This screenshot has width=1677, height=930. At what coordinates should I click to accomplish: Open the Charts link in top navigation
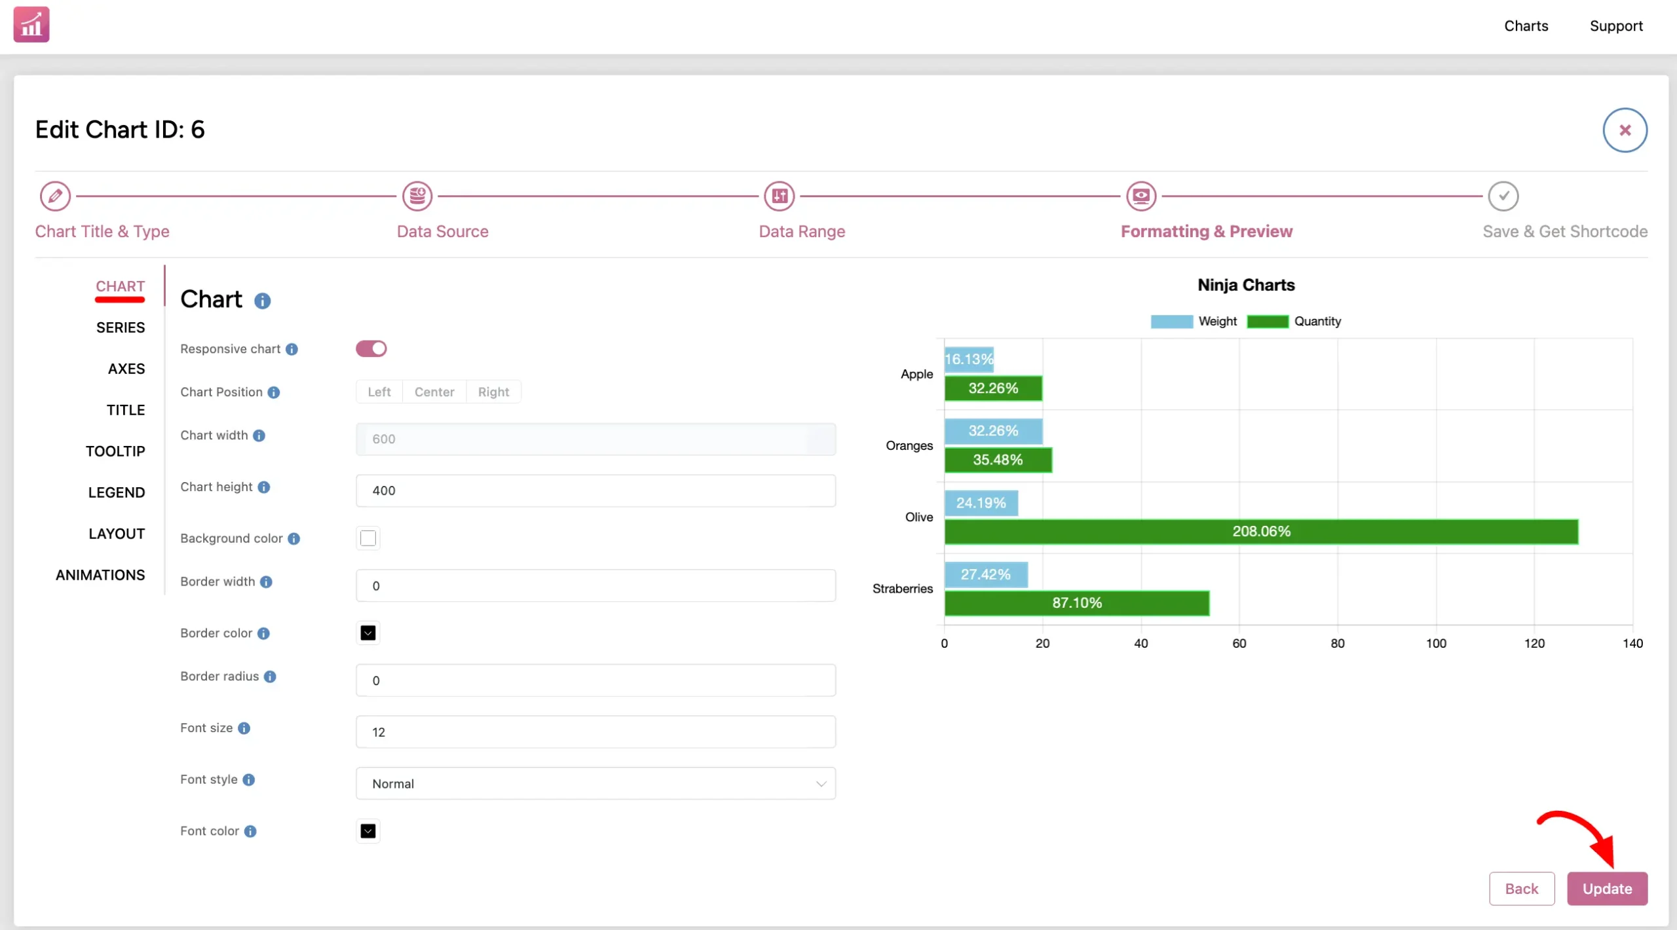(x=1526, y=26)
